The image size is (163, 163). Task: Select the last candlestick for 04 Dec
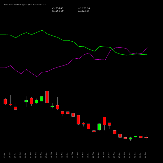click(x=146, y=138)
